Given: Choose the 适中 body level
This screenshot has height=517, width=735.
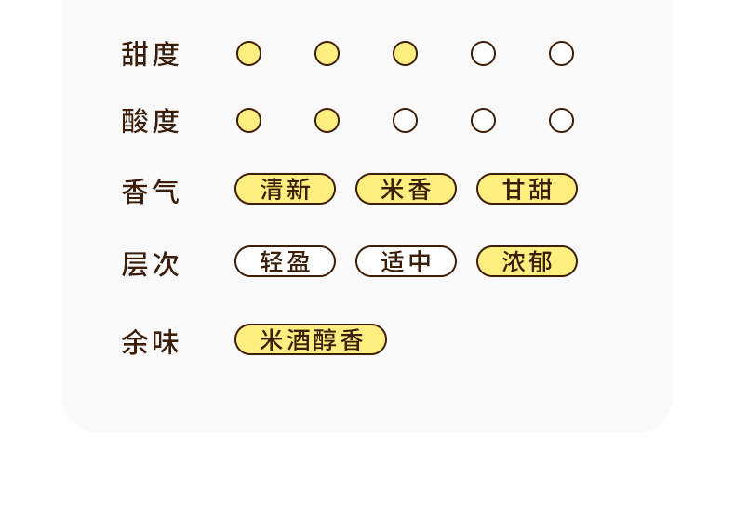Looking at the screenshot, I should click(x=406, y=261).
